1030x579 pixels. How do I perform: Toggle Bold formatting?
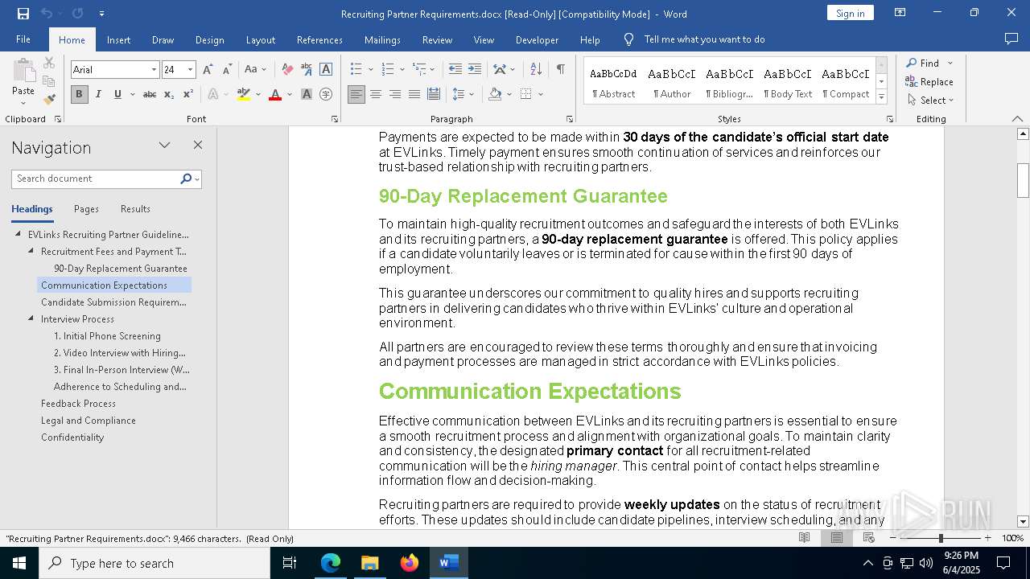pos(79,94)
